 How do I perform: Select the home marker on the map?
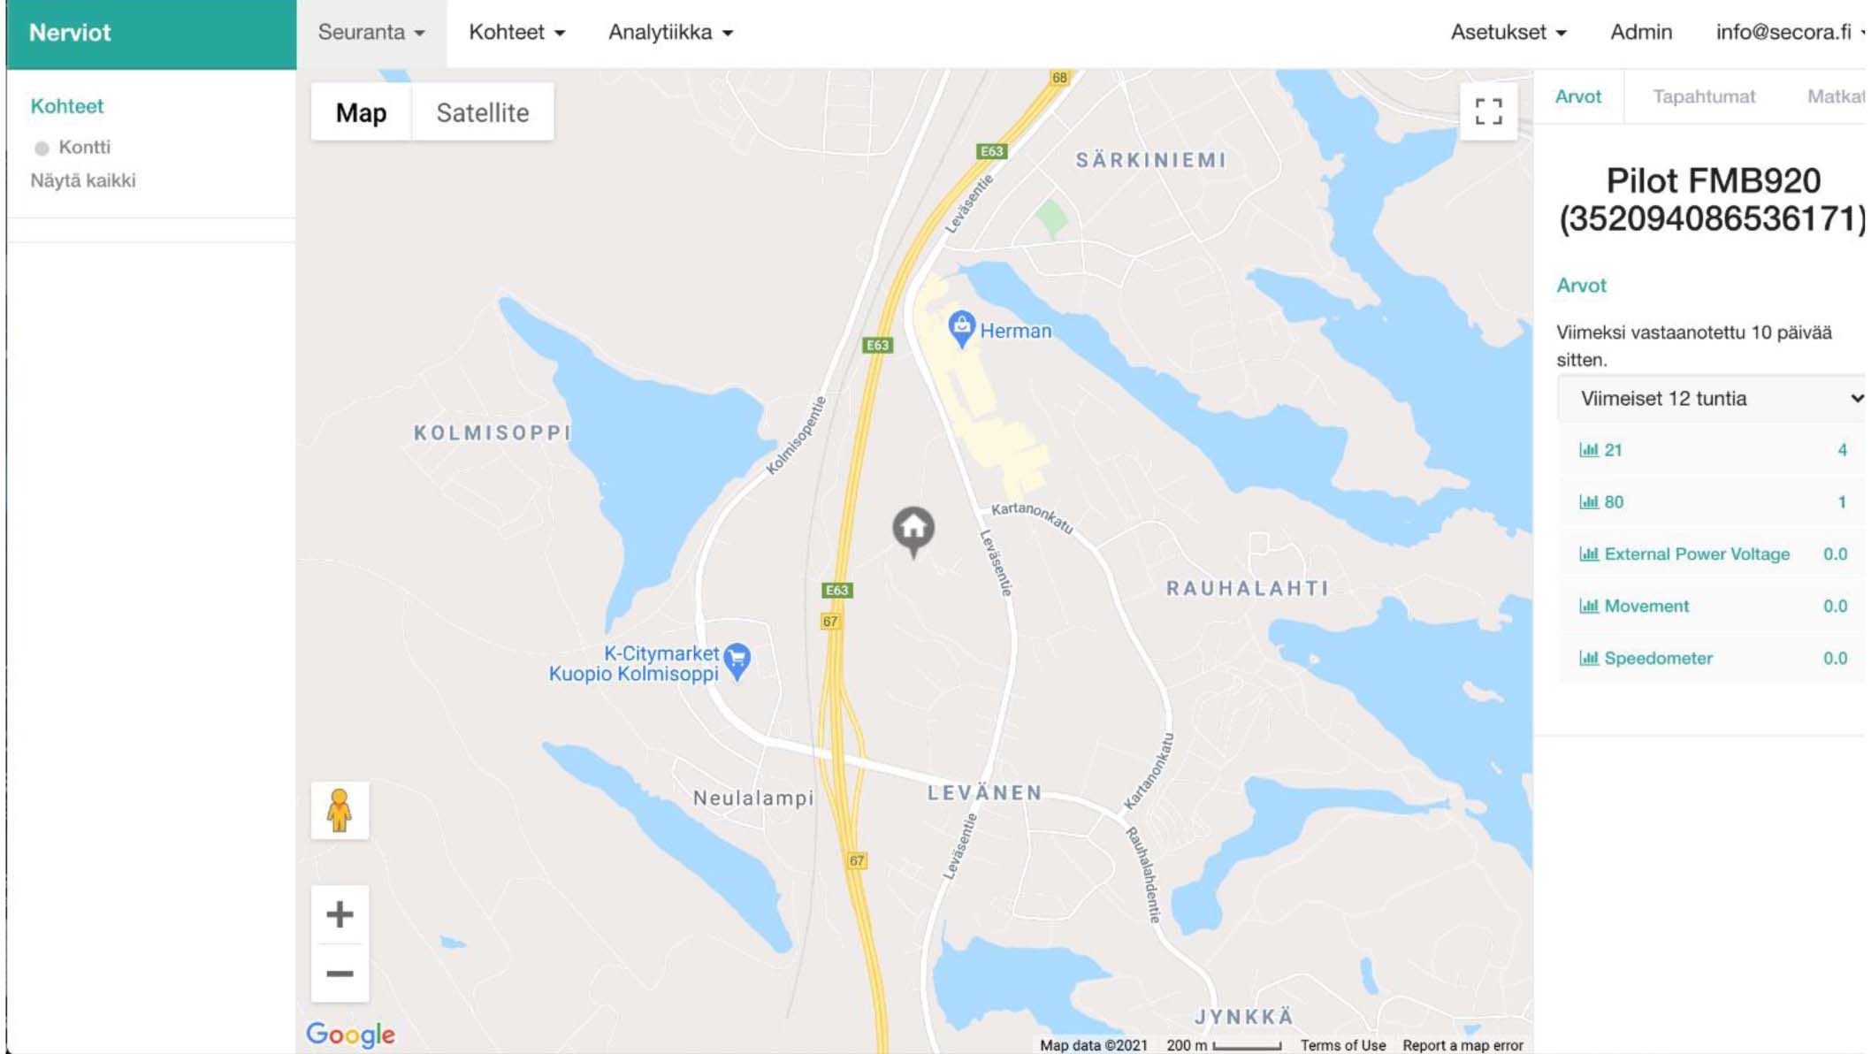coord(913,531)
